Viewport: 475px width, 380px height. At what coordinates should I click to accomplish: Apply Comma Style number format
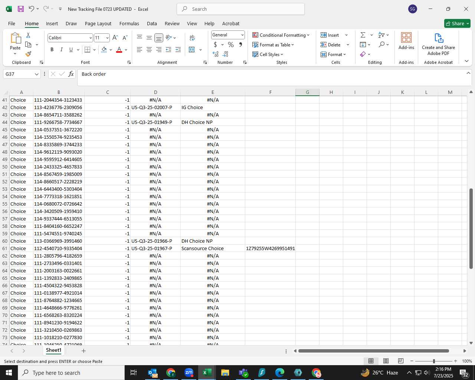pos(240,45)
